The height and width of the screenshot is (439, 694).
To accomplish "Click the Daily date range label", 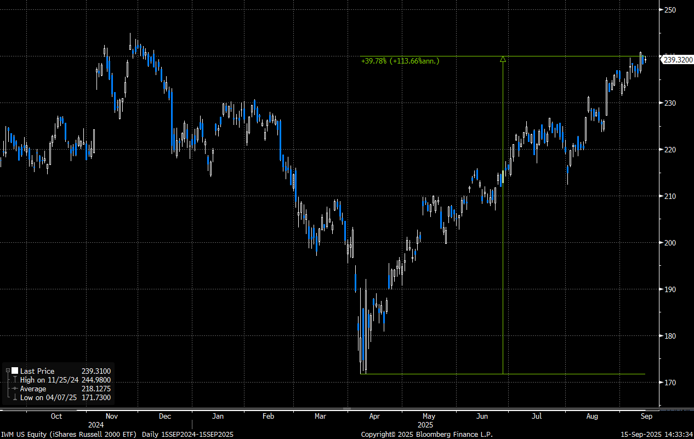I will [188, 434].
